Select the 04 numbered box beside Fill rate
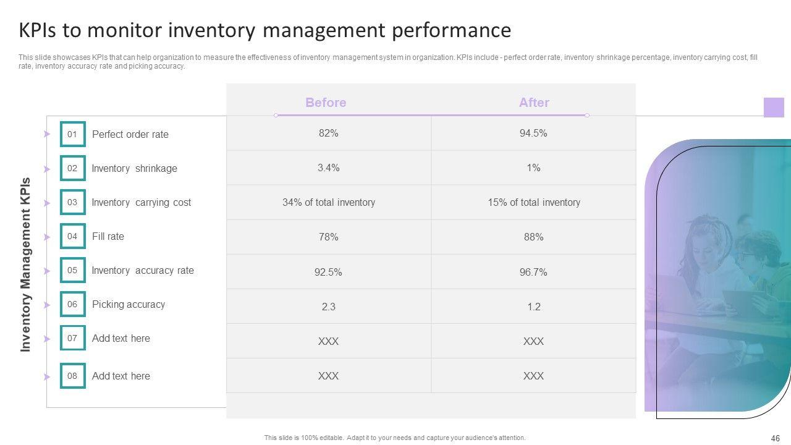Screen dimensions: 791x445 [72, 236]
